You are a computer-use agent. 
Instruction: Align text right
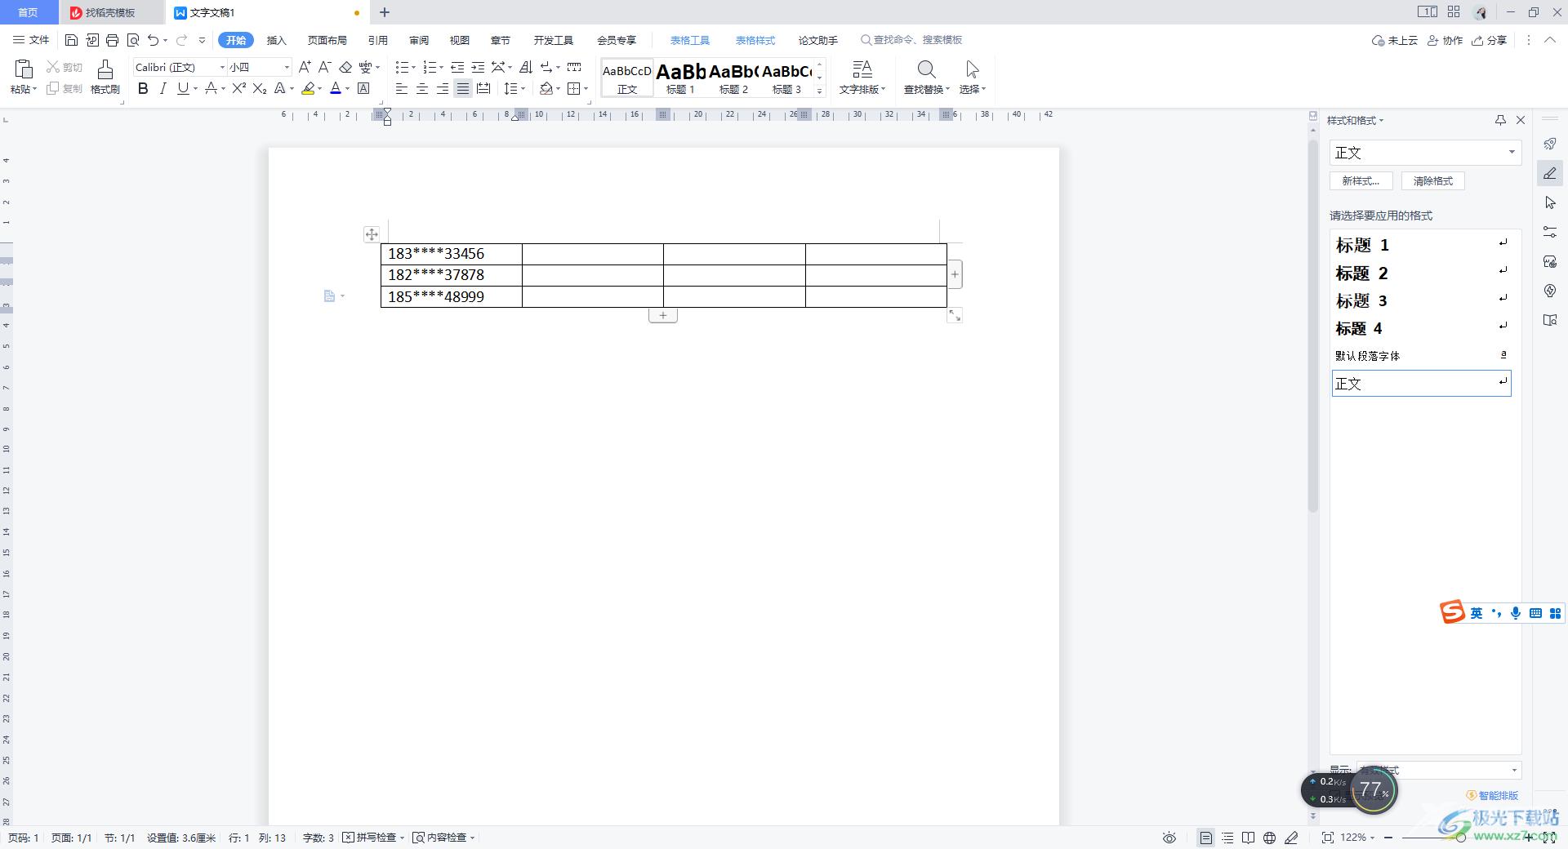(x=443, y=88)
